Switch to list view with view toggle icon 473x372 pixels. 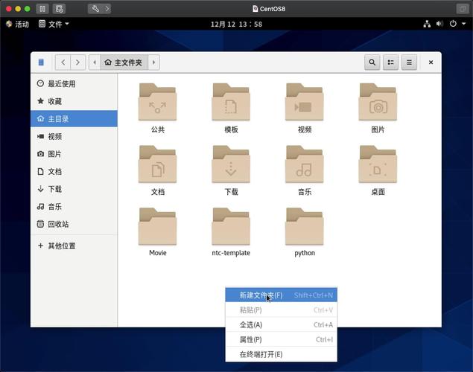(x=390, y=62)
